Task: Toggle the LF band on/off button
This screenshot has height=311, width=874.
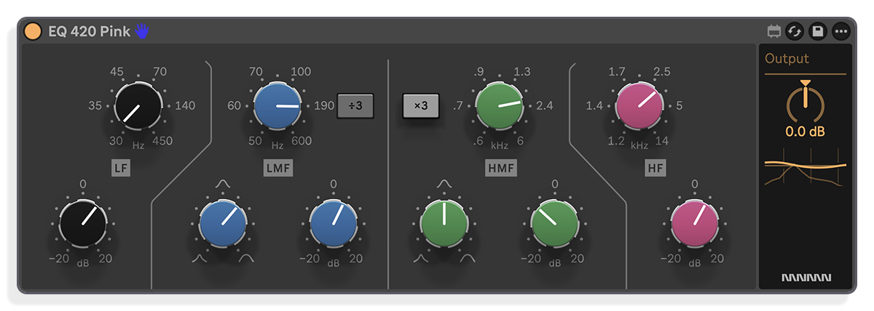Action: (121, 169)
